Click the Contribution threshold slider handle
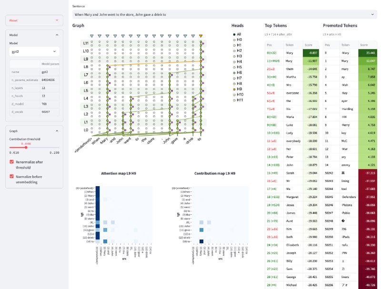Image resolution: width=381 pixels, height=289 pixels. [26, 147]
